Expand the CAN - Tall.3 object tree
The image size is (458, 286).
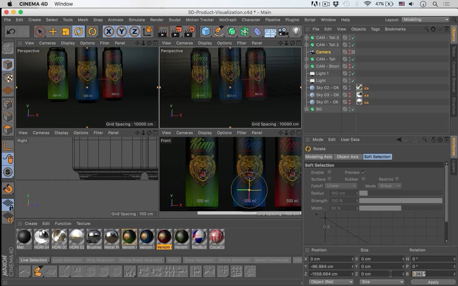[307, 38]
